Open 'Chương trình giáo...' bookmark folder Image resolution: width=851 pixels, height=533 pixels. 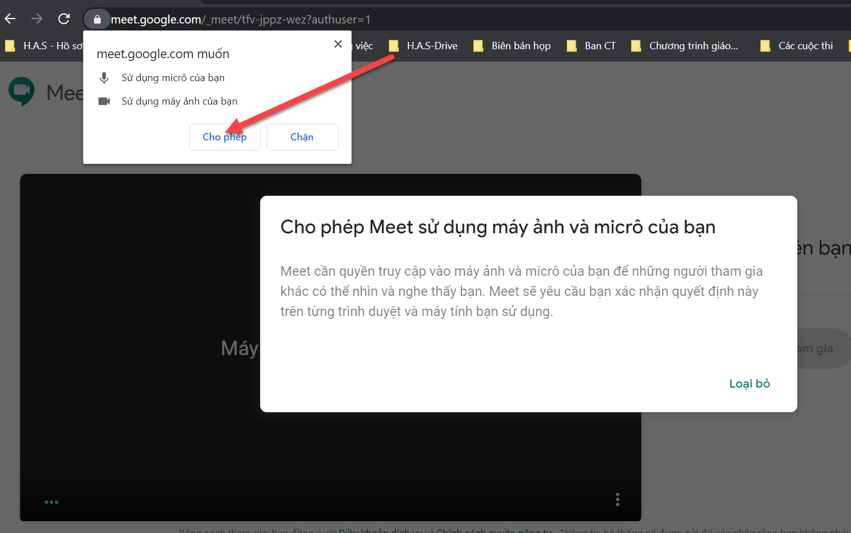pos(685,46)
